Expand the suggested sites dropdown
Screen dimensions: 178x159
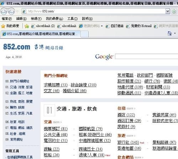[x=102, y=26]
